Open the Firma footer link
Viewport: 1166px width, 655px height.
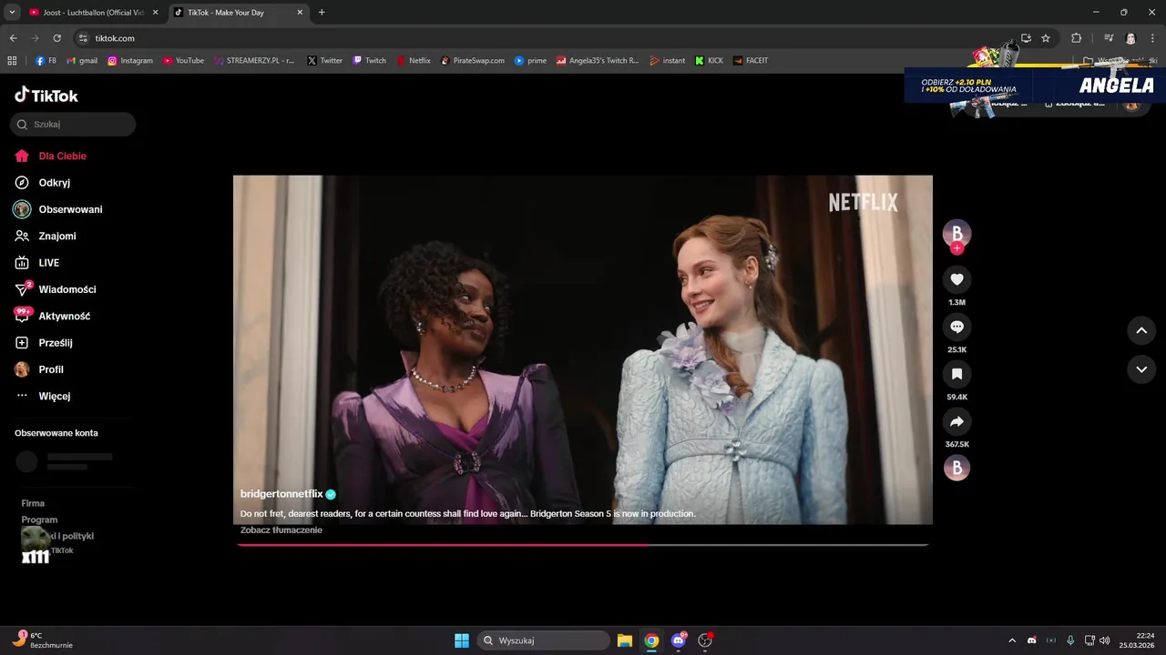click(33, 503)
